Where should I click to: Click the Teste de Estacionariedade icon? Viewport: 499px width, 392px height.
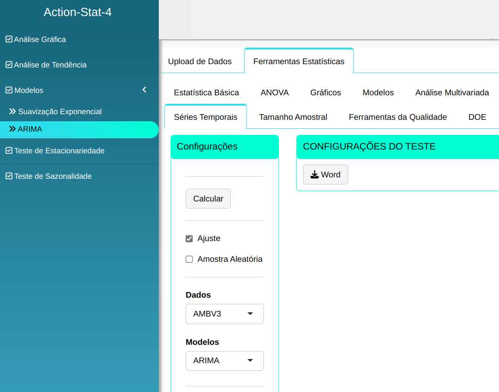(9, 151)
